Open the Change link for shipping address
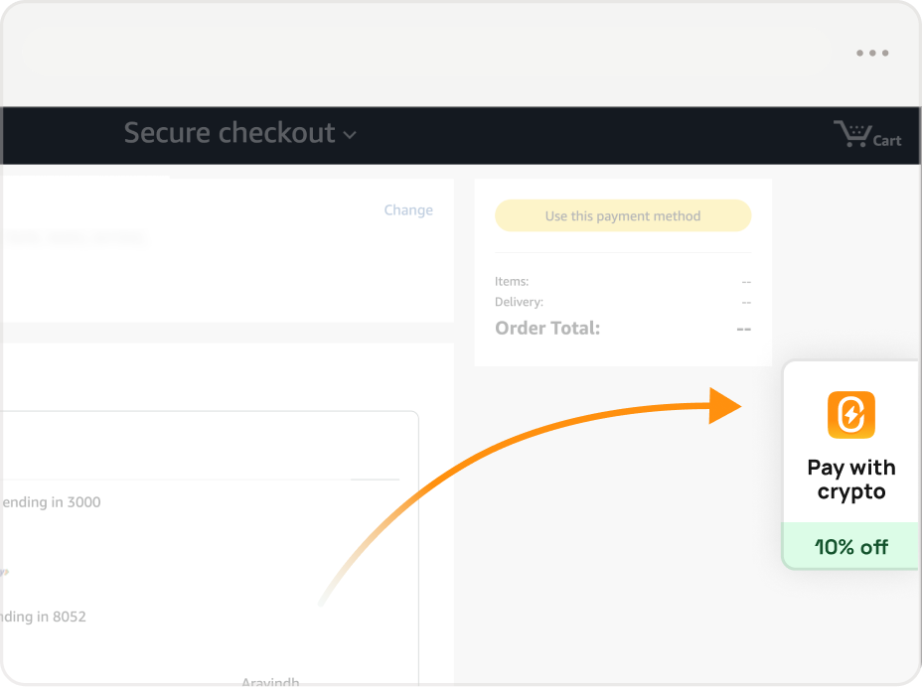The image size is (922, 687). [408, 209]
